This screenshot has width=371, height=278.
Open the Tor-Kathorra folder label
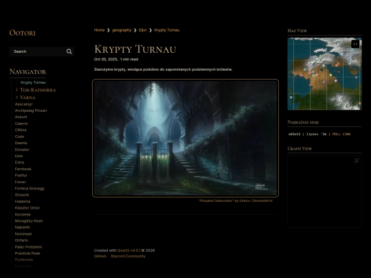[38, 90]
